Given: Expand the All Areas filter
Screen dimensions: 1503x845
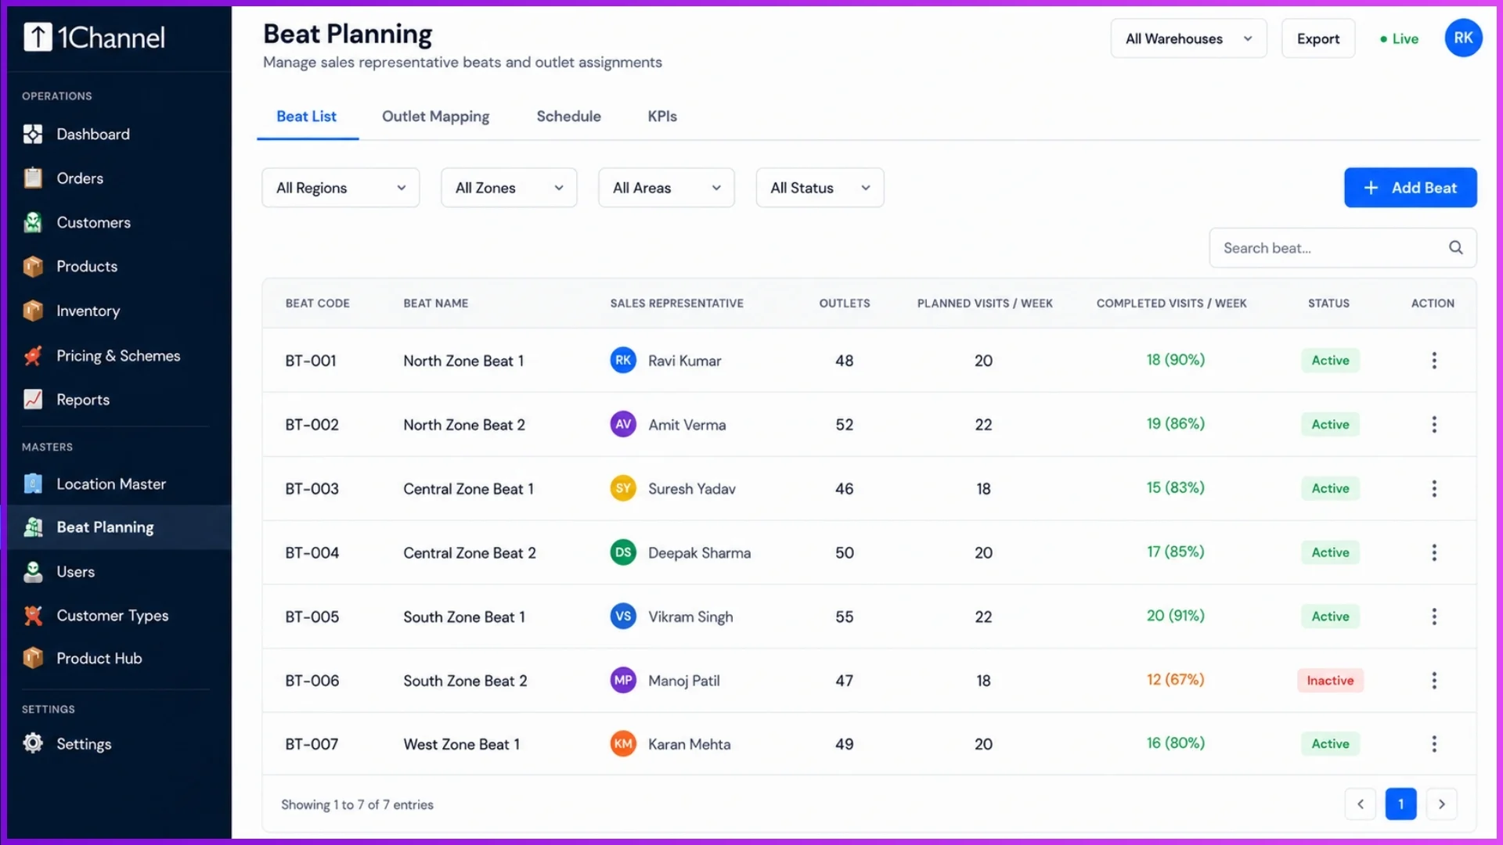Looking at the screenshot, I should 666,188.
